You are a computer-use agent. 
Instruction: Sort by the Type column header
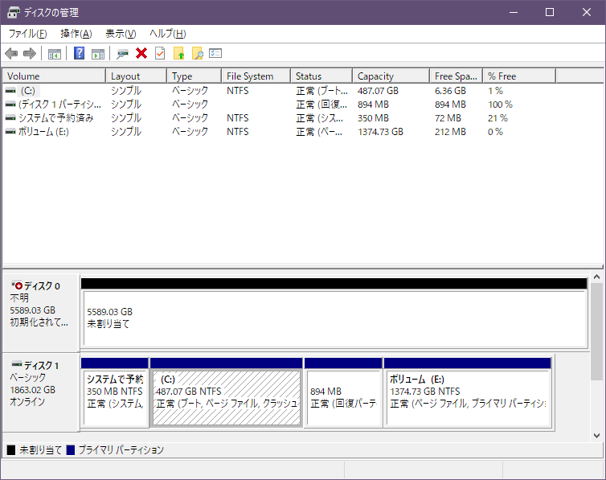194,76
